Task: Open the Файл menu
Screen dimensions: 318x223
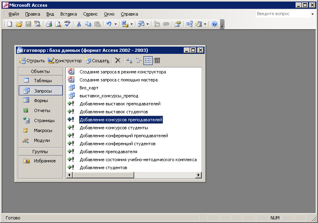Action: pyautogui.click(x=14, y=14)
